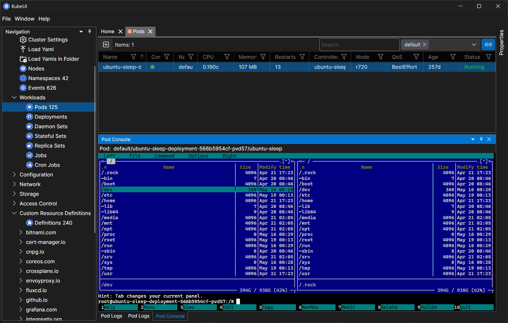The height and width of the screenshot is (323, 508).
Task: Open the File menu
Action: [6, 19]
